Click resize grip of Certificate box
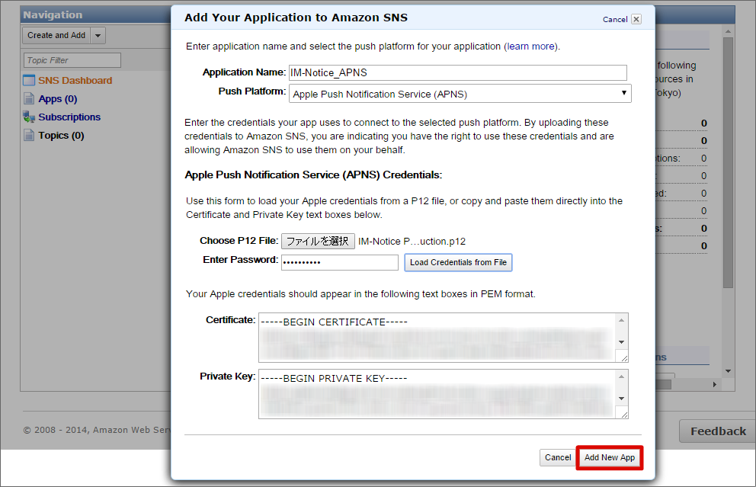The width and height of the screenshot is (756, 487). [624, 357]
